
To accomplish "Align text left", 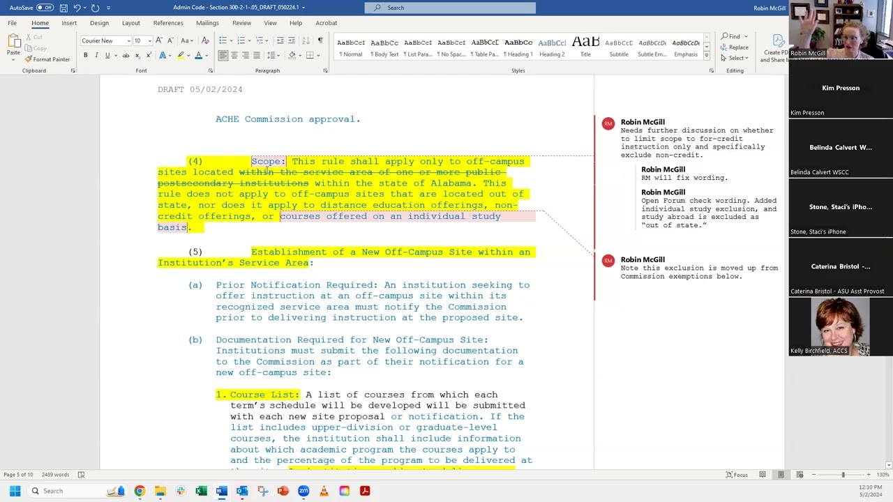I will point(223,55).
